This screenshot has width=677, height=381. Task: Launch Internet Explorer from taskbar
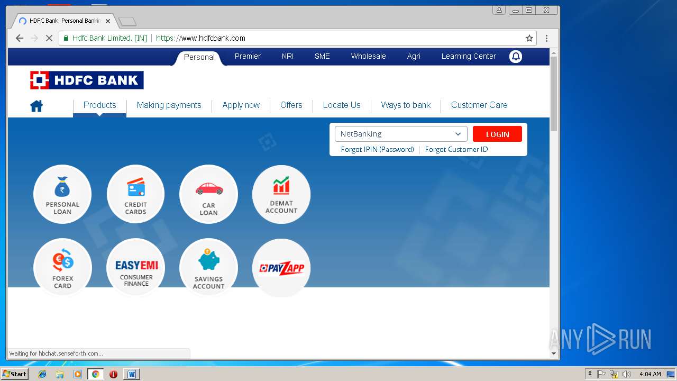(x=42, y=374)
